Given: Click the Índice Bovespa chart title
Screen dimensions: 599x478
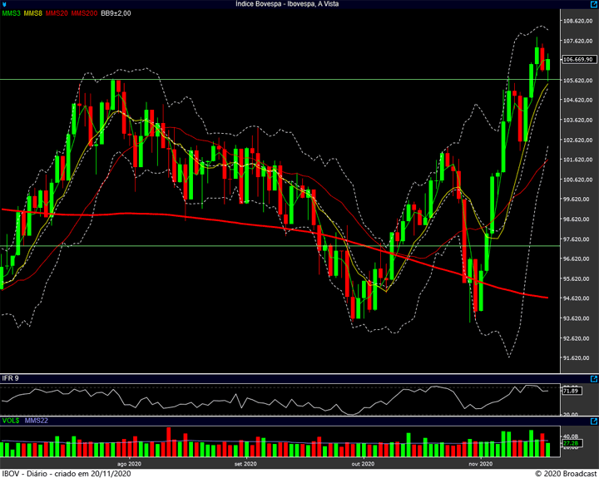Looking at the screenshot, I should [299, 4].
